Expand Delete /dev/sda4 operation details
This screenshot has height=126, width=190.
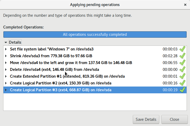[6, 70]
